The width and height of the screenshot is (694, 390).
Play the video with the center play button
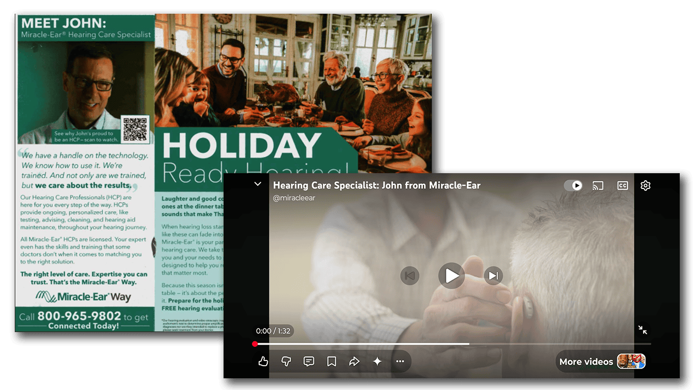coord(452,276)
